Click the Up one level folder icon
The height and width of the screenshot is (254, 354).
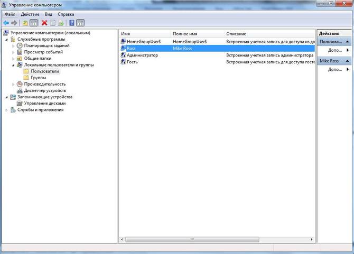tap(25, 23)
